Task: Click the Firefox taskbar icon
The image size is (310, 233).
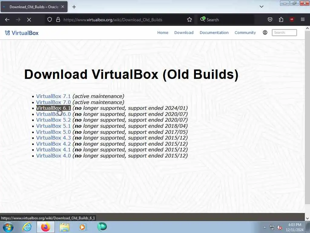Action: click(46, 227)
